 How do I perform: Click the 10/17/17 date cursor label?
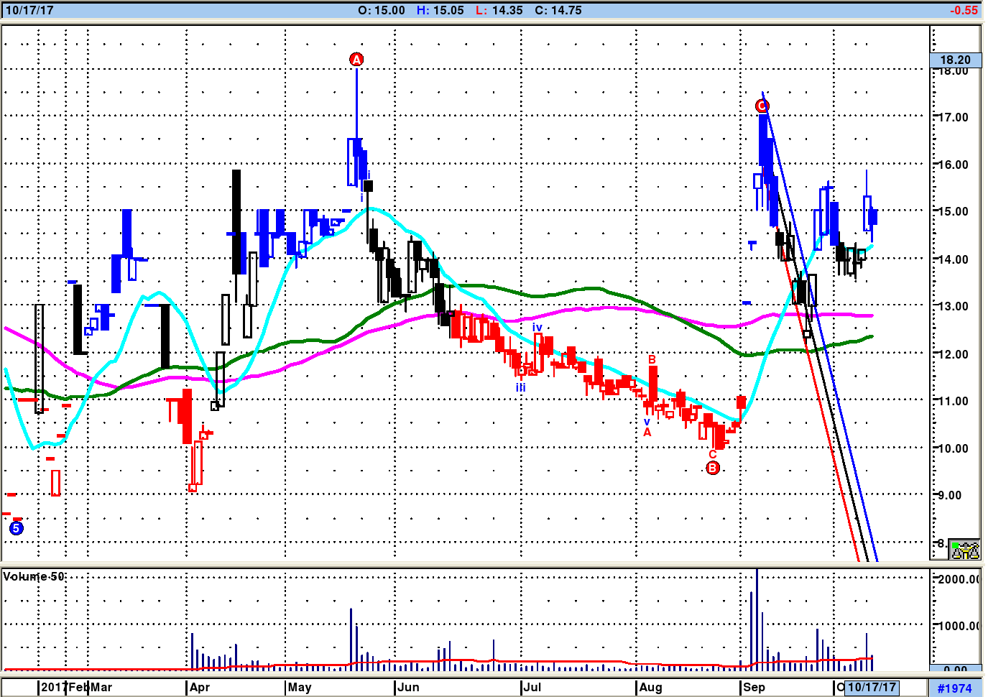point(872,687)
